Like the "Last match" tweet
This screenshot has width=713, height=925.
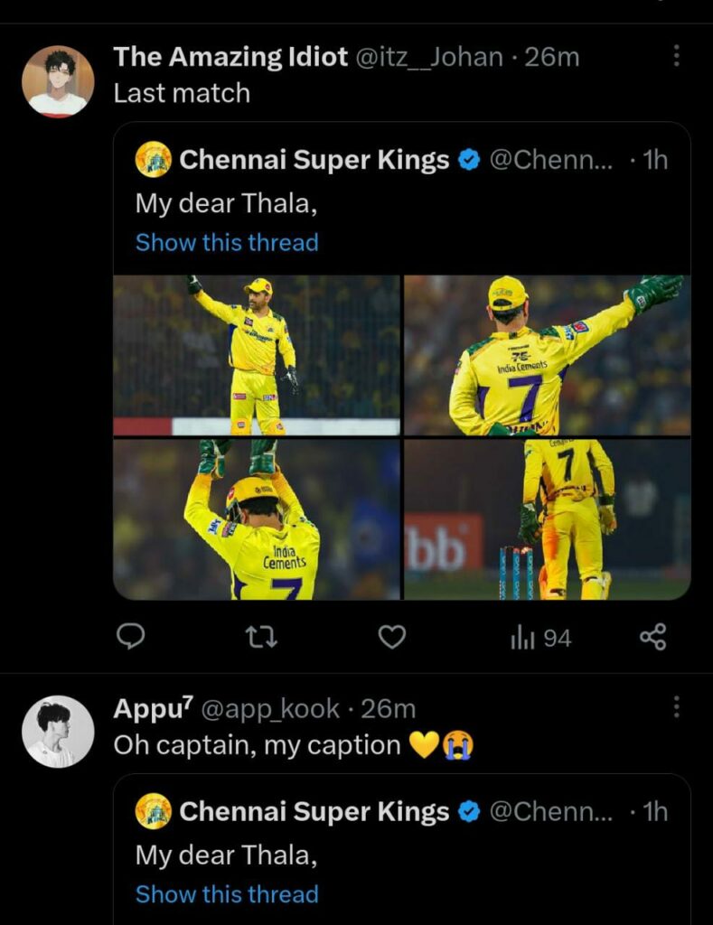(x=391, y=638)
